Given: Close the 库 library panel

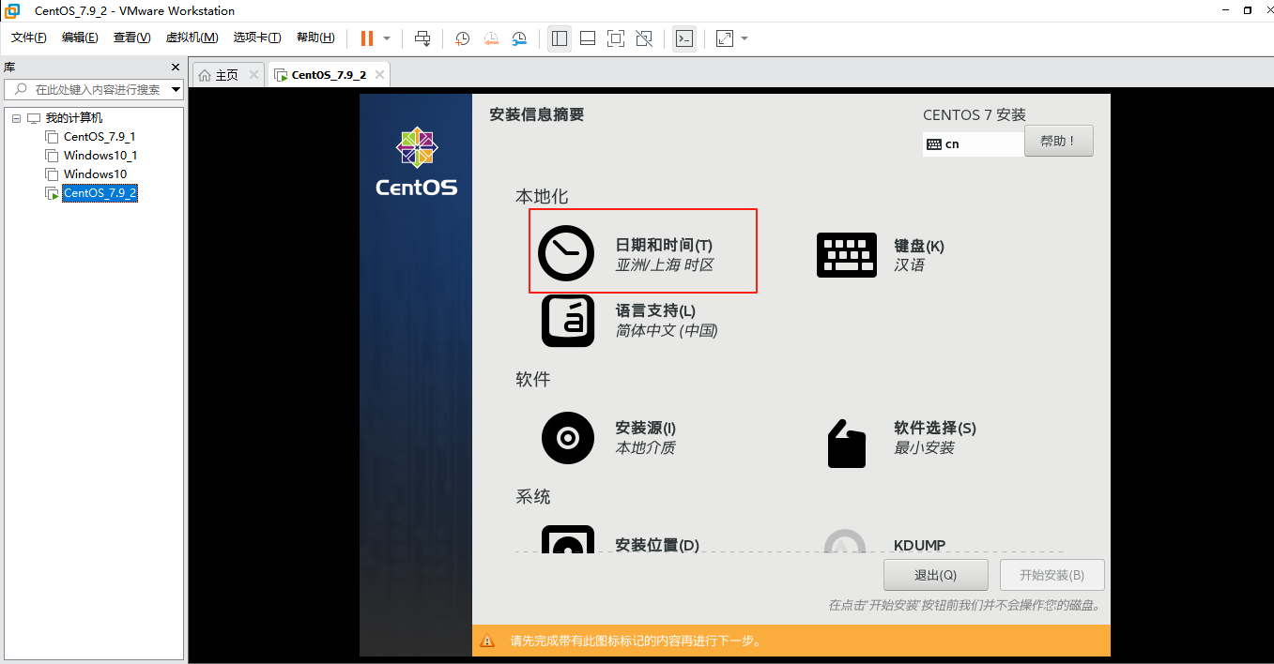Looking at the screenshot, I should coord(175,68).
